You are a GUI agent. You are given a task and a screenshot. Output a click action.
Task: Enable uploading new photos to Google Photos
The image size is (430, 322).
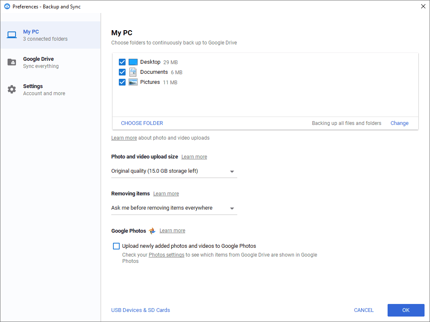[x=116, y=246]
